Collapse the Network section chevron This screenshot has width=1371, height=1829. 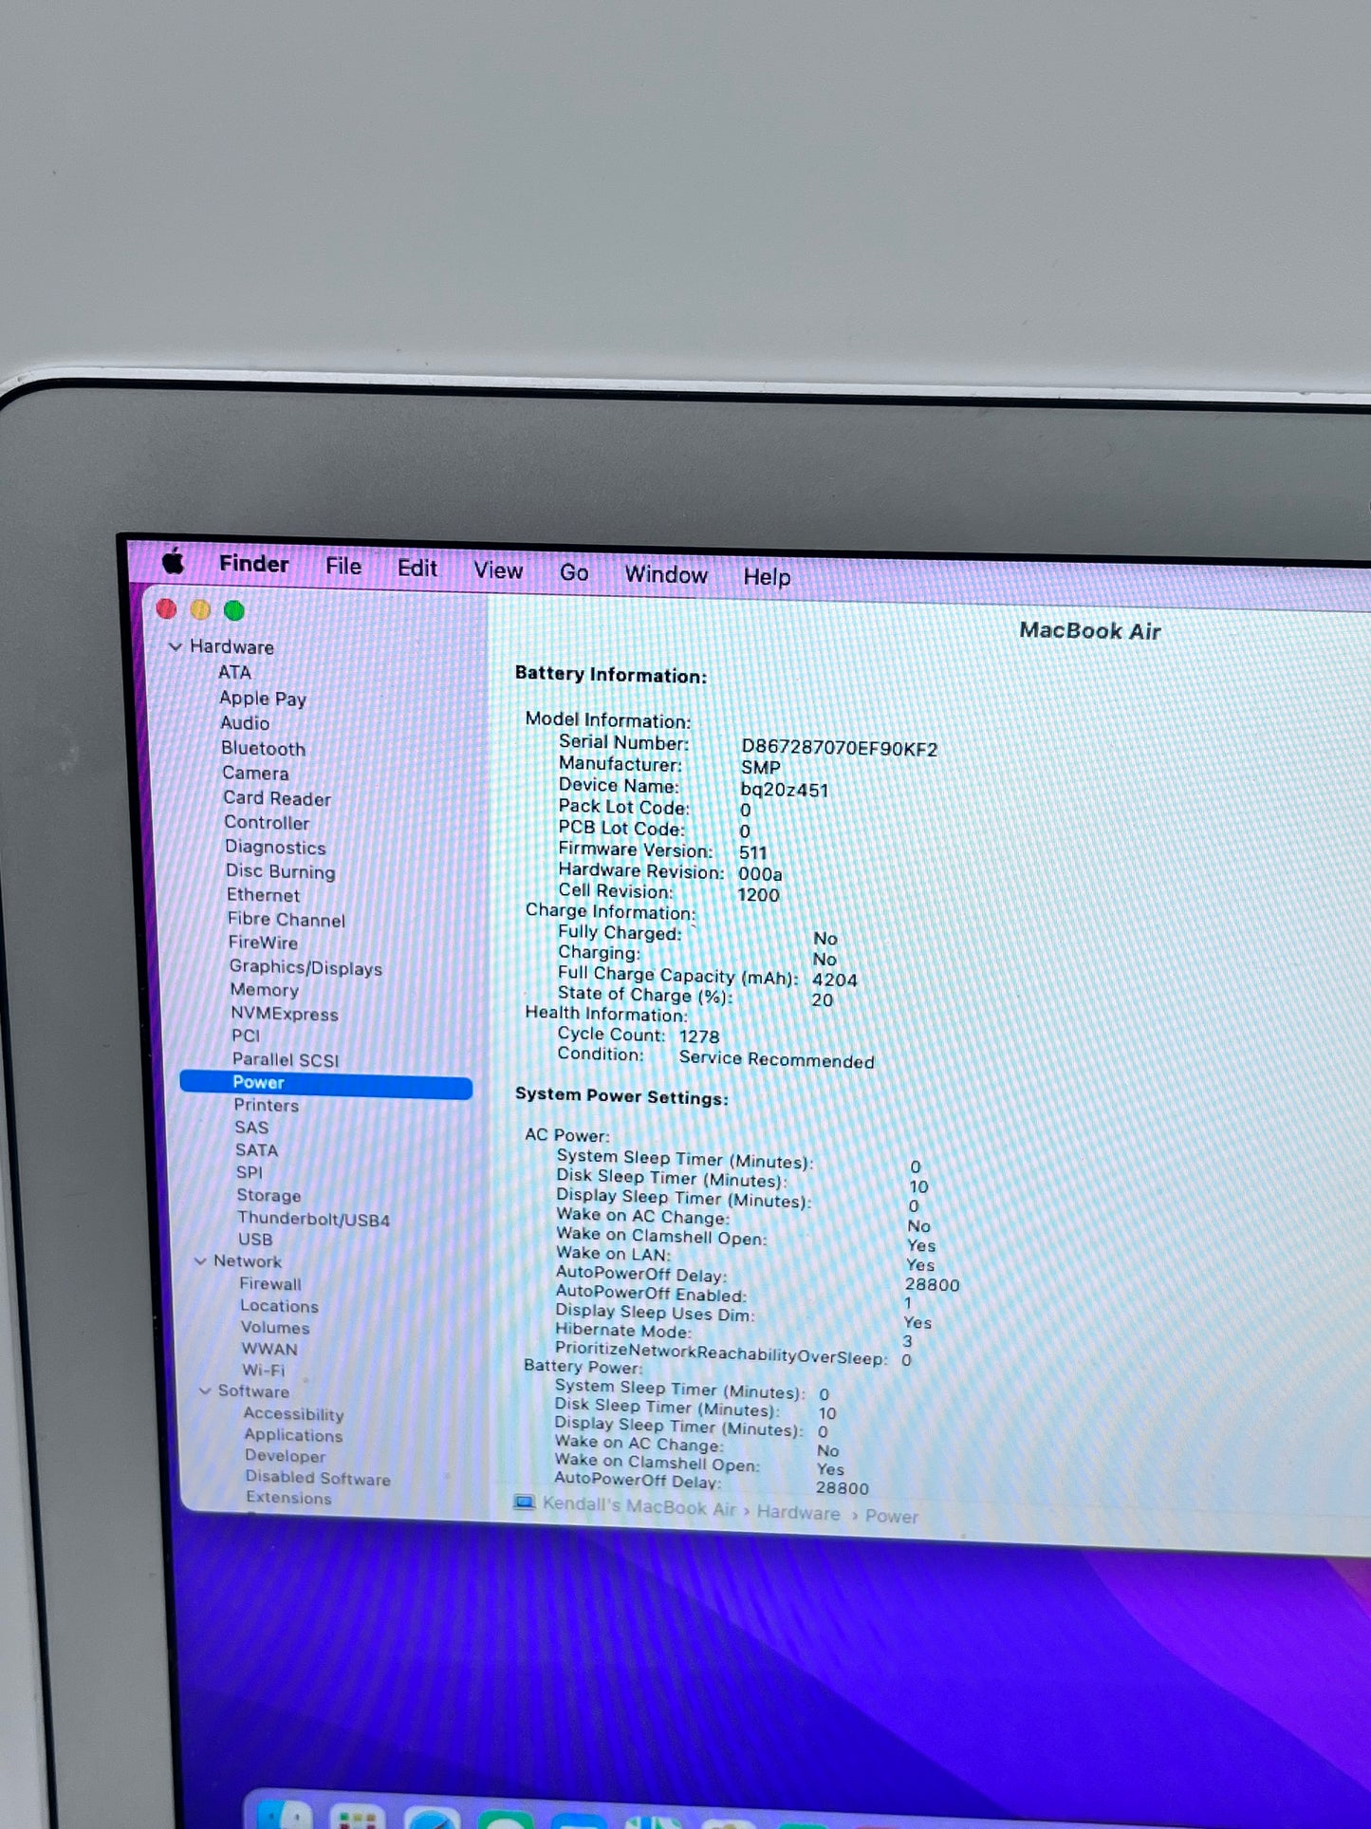click(x=200, y=1261)
